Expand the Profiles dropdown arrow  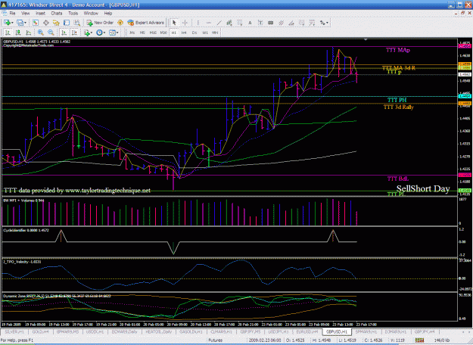tap(25, 23)
